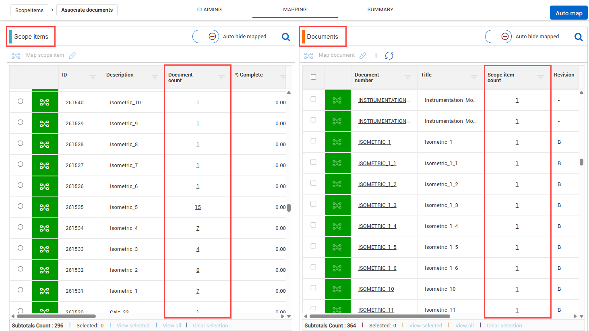Click the Scope items vertical scrollbar thumb
The height and width of the screenshot is (331, 589).
point(289,208)
